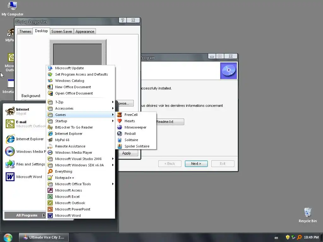
Task: Select the My Computer desktop icon
Action: click(x=12, y=9)
